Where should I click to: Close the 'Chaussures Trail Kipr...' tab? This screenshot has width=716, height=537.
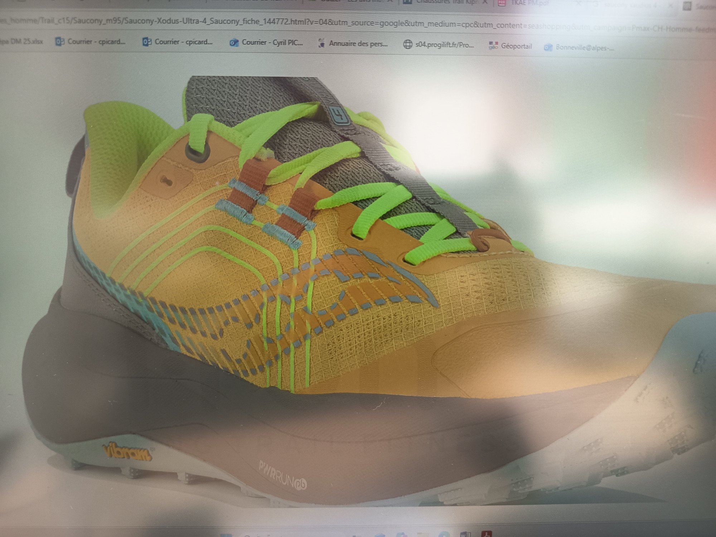click(485, 2)
